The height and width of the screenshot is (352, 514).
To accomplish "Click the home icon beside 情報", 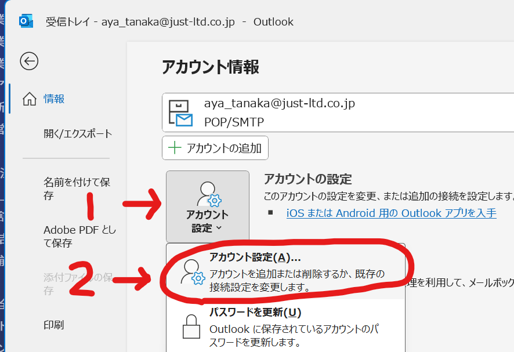I will click(30, 99).
